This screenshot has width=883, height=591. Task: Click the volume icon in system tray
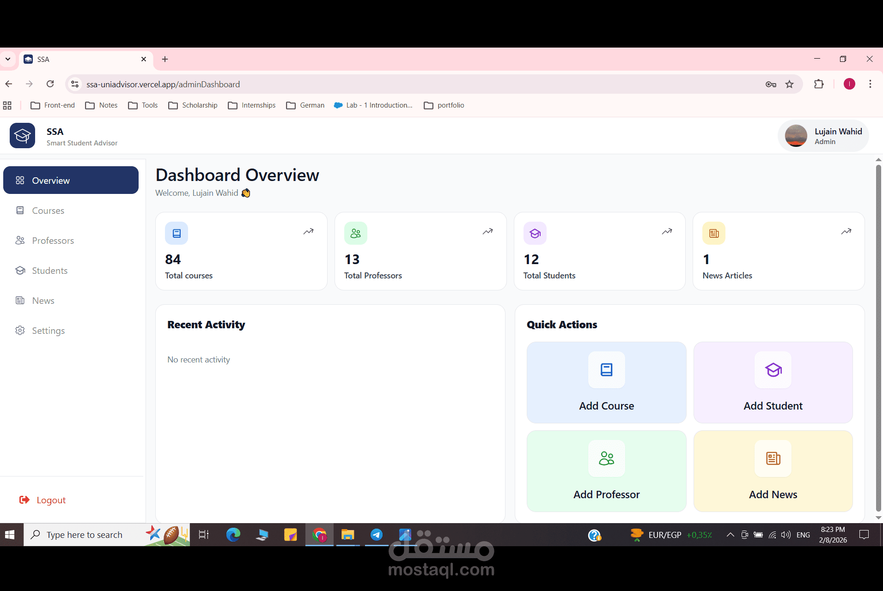(786, 535)
